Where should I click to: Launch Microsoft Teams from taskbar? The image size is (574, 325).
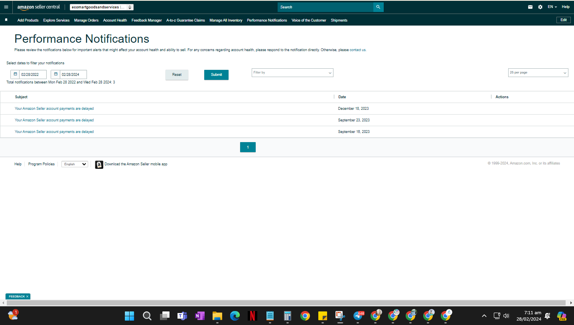click(x=182, y=316)
